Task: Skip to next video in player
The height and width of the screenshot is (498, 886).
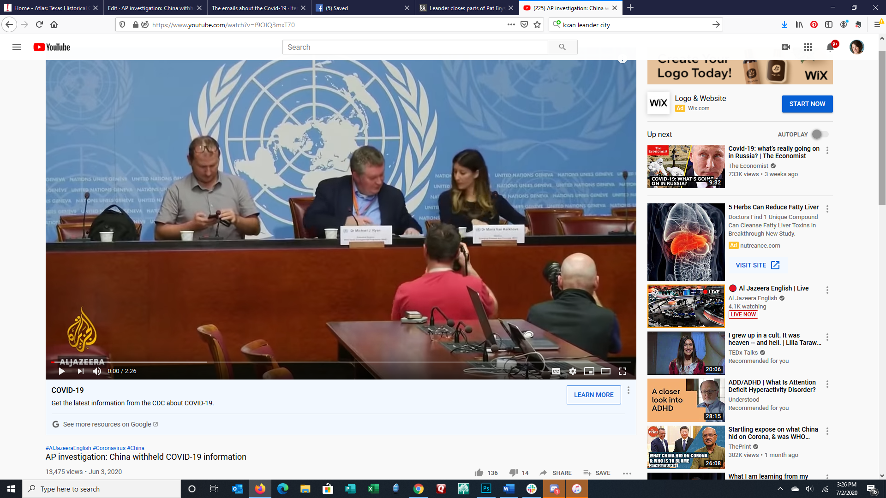Action: (x=81, y=371)
